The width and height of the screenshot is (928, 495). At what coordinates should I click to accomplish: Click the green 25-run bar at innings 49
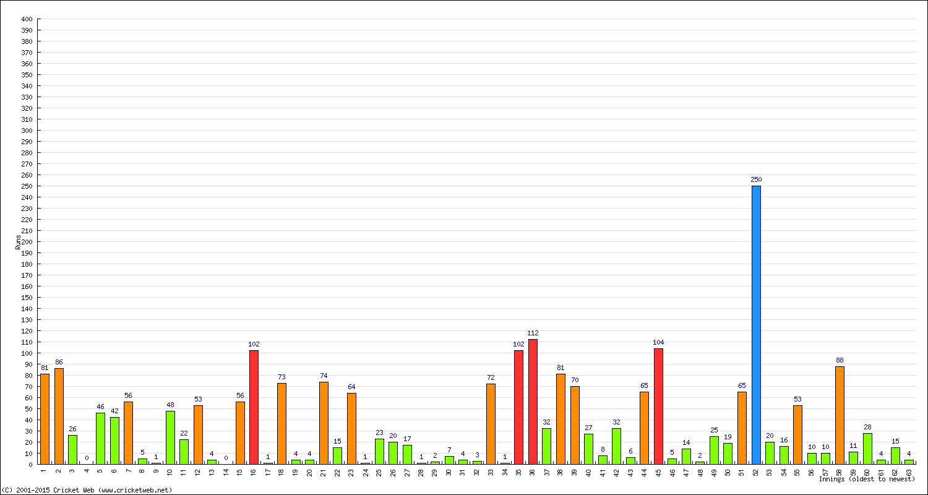point(714,450)
